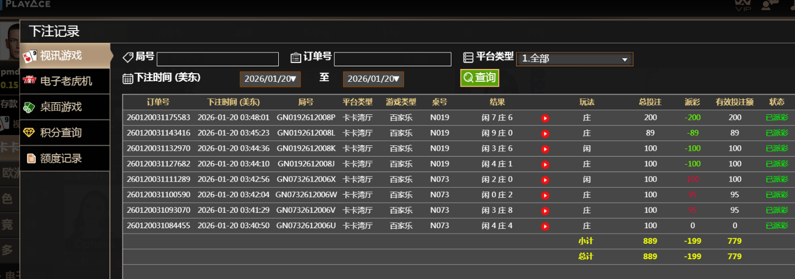Click the 下注时间 (美东) column header
Screen dimensions: 795x279
pyautogui.click(x=233, y=102)
